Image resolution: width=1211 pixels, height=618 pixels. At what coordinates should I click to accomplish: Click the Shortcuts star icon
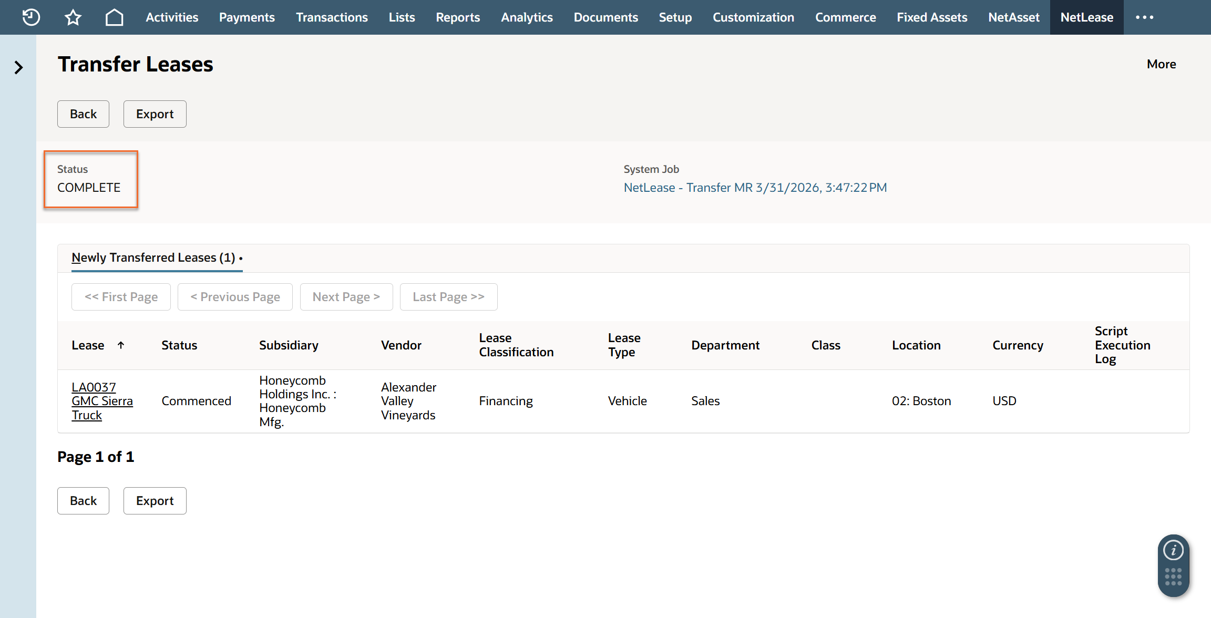(x=73, y=17)
